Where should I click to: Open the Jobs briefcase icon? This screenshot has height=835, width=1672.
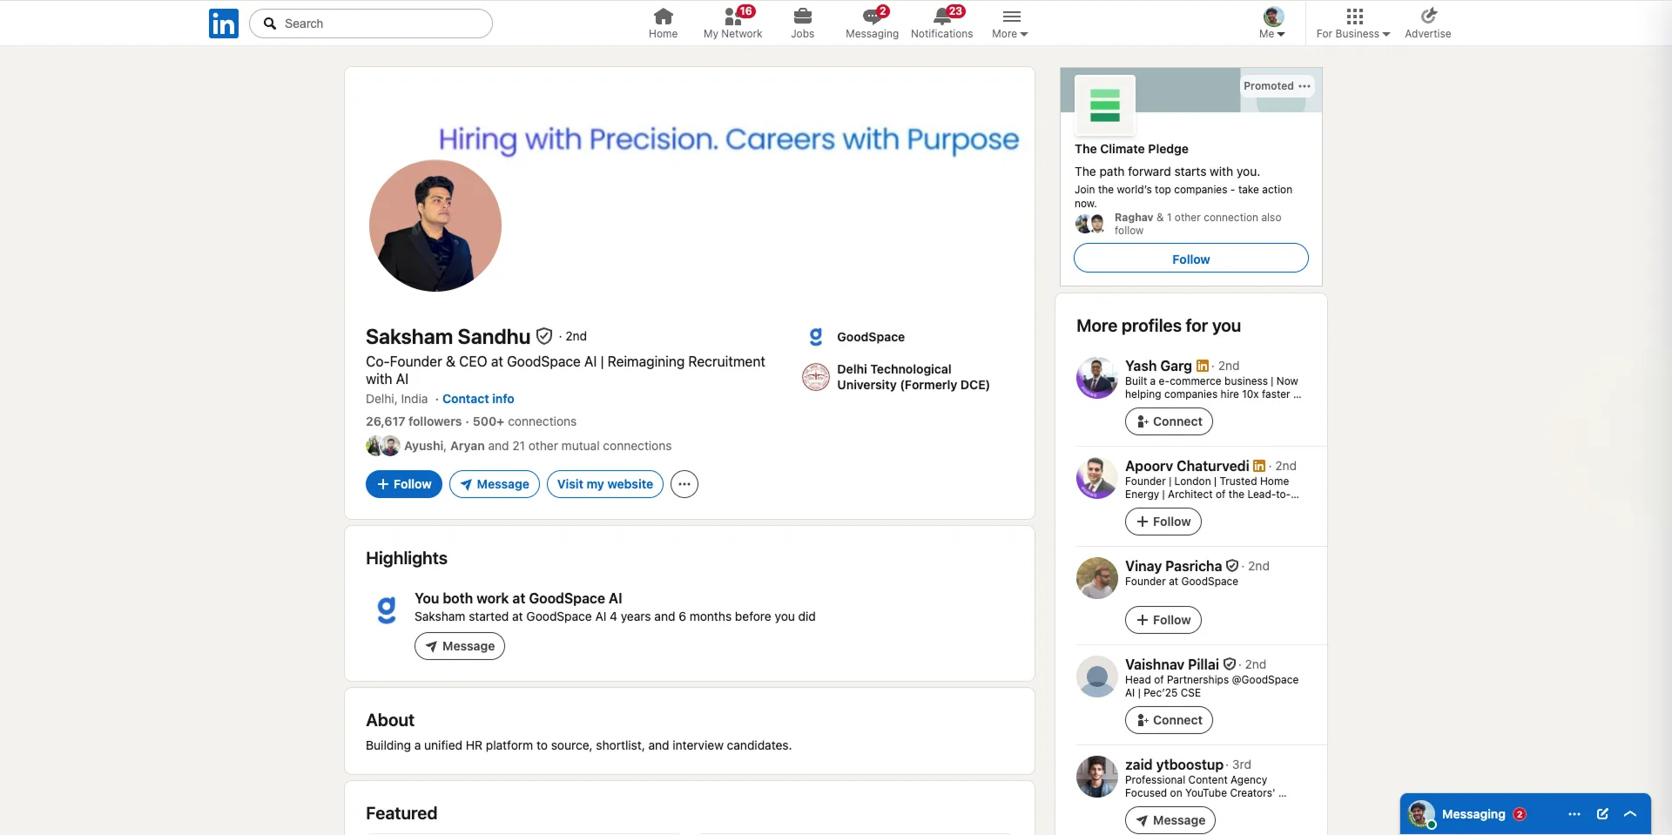[802, 24]
